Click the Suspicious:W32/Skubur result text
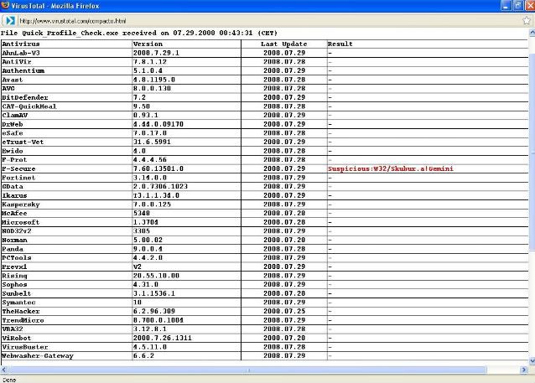Screen dimensions: 535x383 (391, 168)
